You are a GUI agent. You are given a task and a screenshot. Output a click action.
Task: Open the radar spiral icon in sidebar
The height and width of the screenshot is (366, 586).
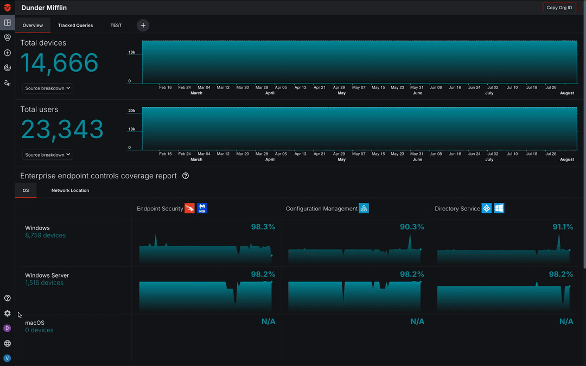coord(7,68)
